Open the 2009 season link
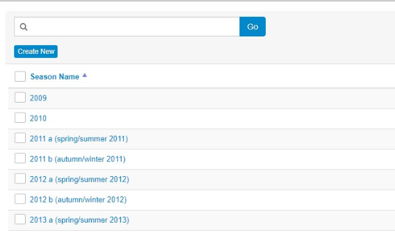 pyautogui.click(x=39, y=98)
